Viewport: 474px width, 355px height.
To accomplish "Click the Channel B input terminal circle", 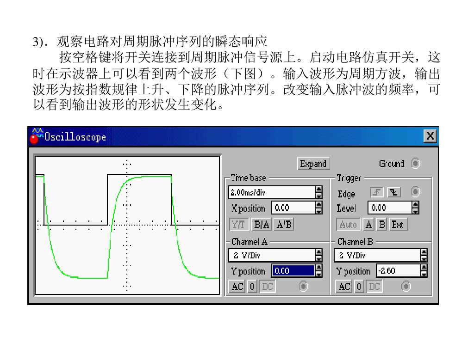I will 405,286.
